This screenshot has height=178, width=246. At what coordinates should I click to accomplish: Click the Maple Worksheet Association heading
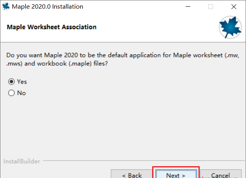(52, 27)
